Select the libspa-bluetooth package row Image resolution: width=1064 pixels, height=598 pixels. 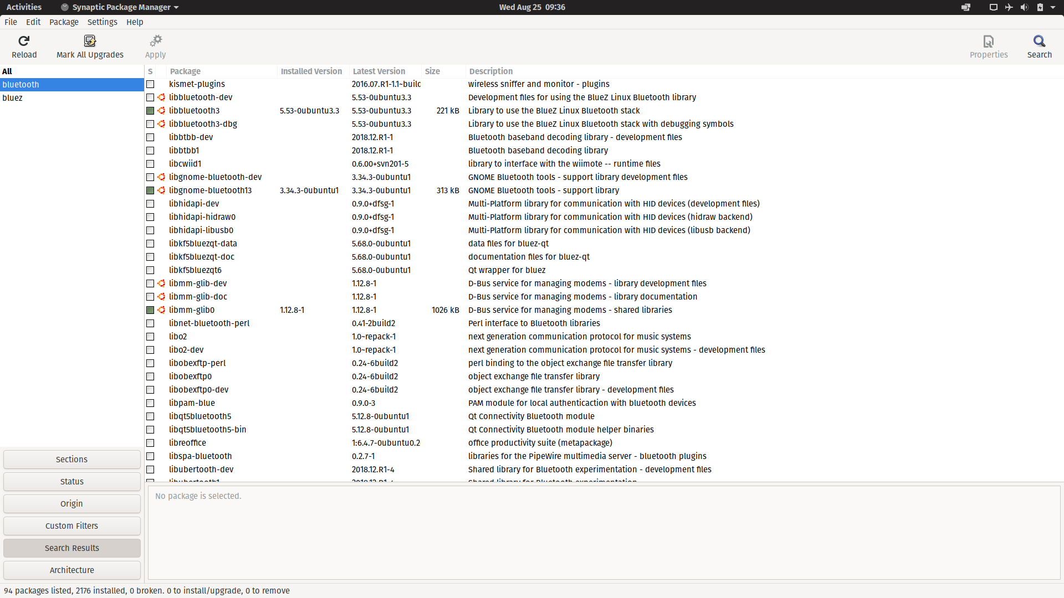pos(604,456)
